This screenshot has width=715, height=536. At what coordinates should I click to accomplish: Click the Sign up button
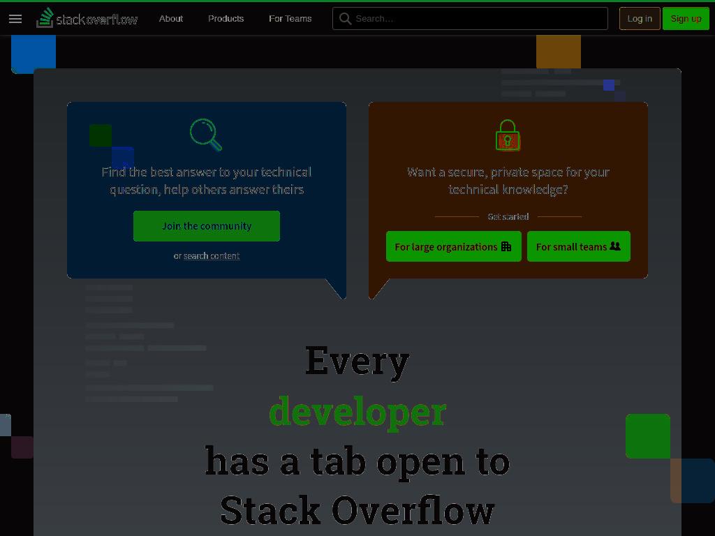pyautogui.click(x=686, y=19)
